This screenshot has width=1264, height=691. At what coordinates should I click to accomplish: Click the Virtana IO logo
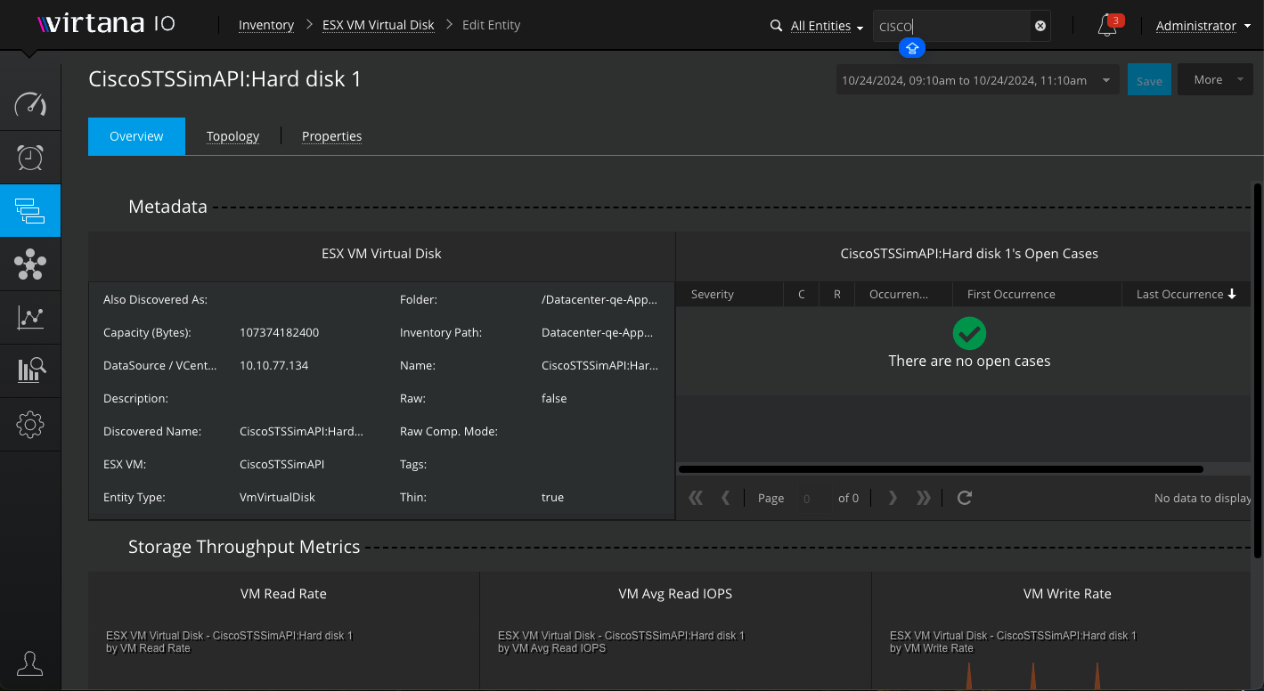pyautogui.click(x=106, y=25)
